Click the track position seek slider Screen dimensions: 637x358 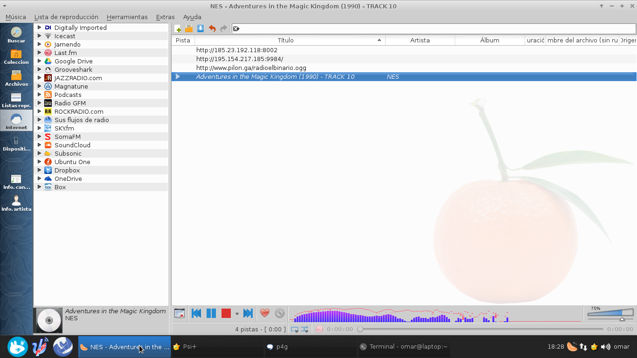coord(480,329)
